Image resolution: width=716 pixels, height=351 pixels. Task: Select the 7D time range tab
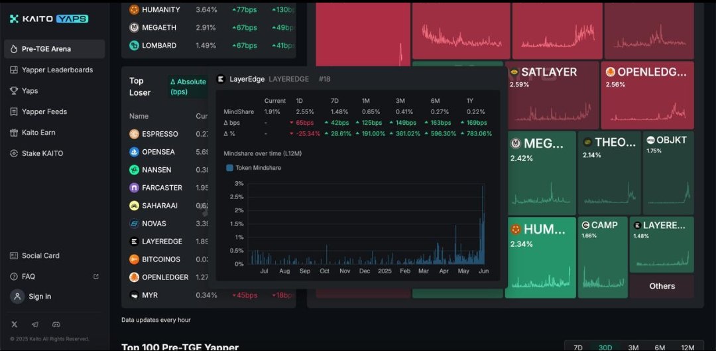[577, 347]
